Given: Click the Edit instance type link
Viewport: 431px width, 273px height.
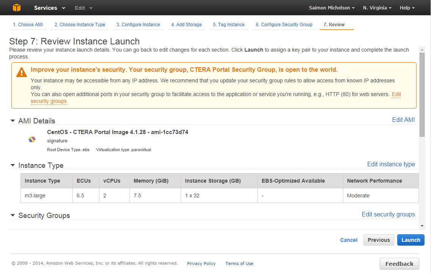Looking at the screenshot, I should click(391, 164).
